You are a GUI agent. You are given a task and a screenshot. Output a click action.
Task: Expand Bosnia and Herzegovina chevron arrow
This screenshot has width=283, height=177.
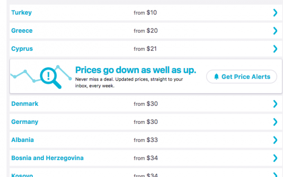pyautogui.click(x=275, y=158)
